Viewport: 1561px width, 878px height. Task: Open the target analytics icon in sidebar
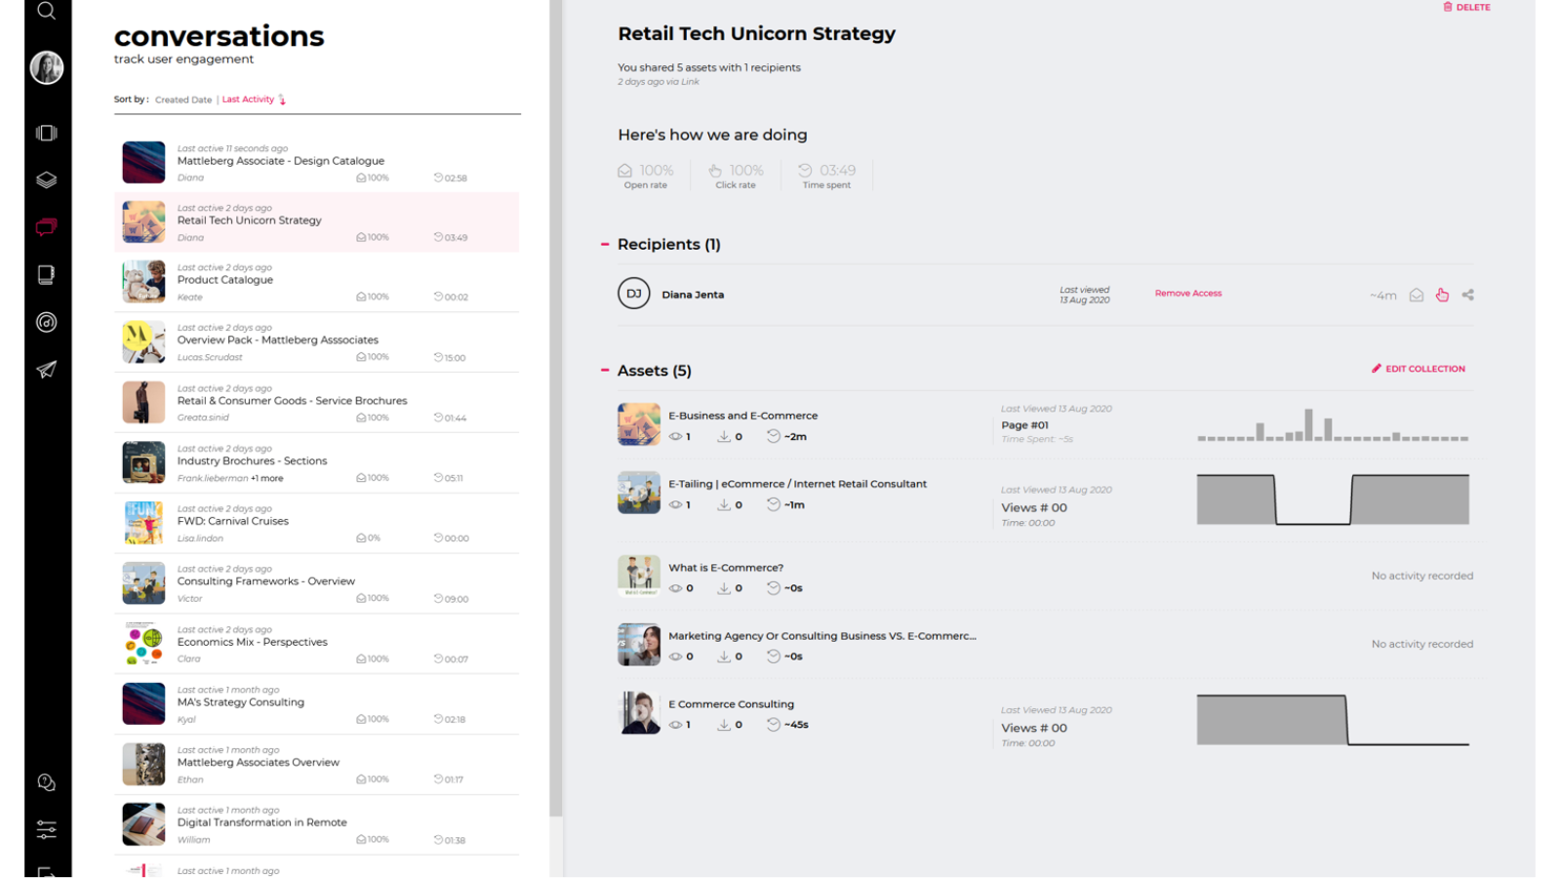click(x=46, y=322)
